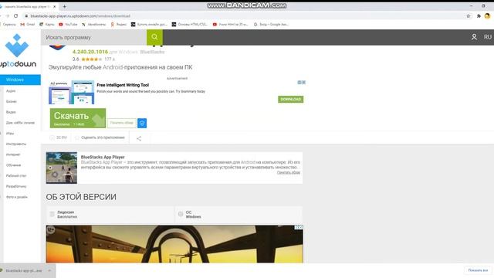Open the RU language selector
This screenshot has width=494, height=278.
[x=487, y=37]
